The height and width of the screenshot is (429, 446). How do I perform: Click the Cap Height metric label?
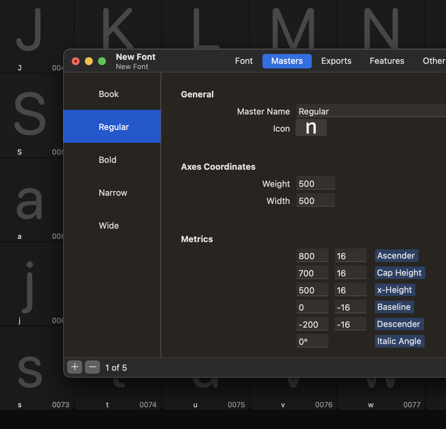coord(400,273)
